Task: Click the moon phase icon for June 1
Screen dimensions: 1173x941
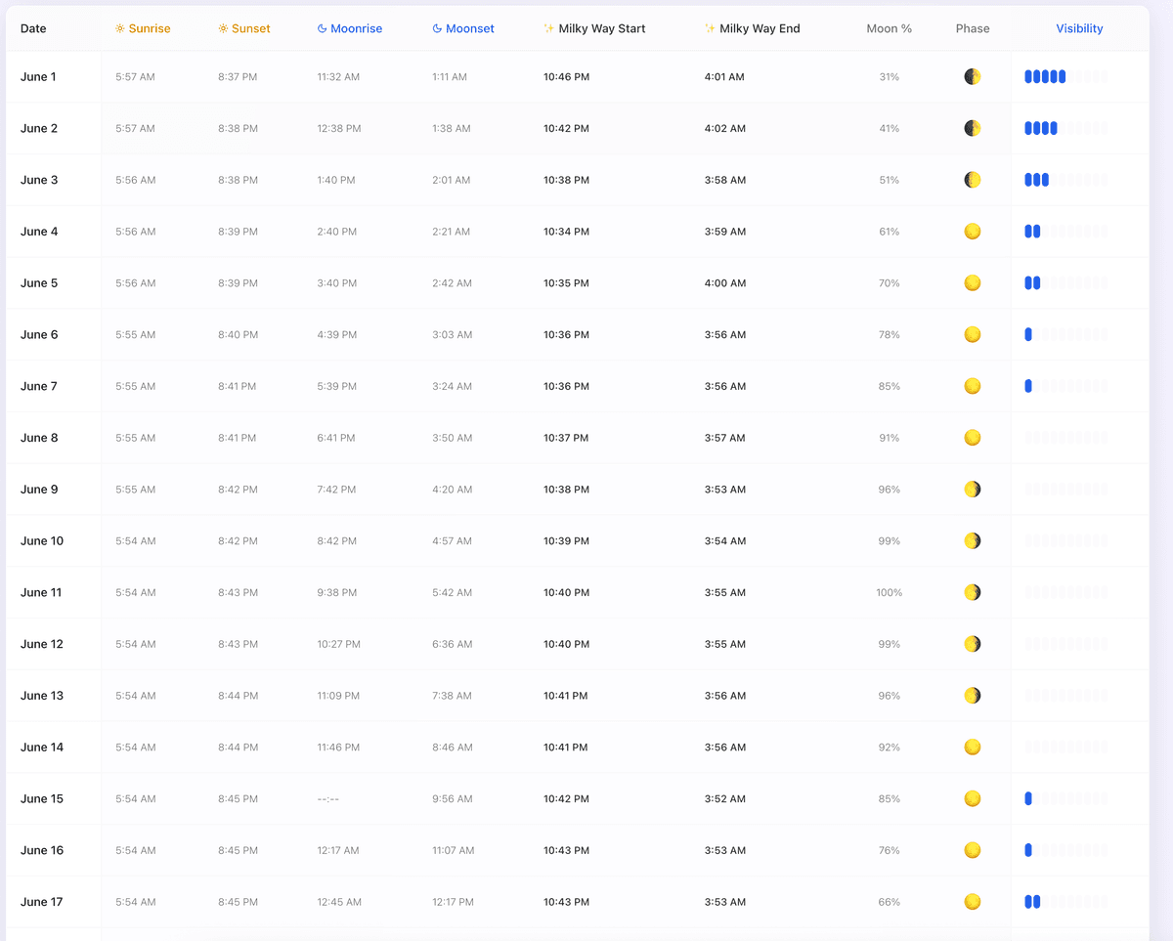Action: pos(973,77)
